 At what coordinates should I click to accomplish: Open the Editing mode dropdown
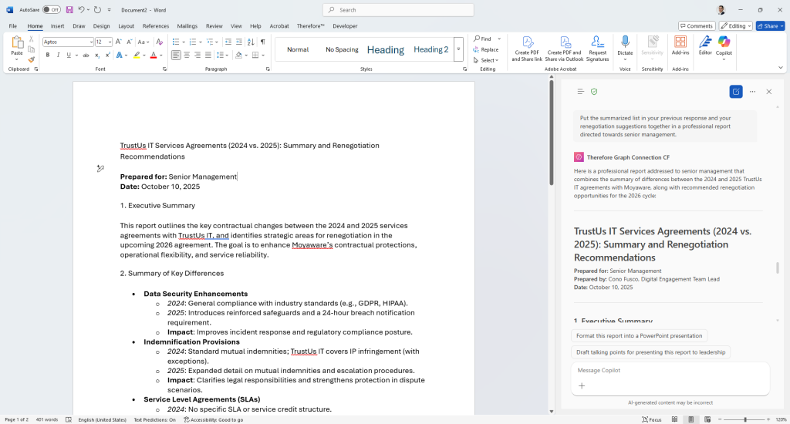(x=737, y=25)
